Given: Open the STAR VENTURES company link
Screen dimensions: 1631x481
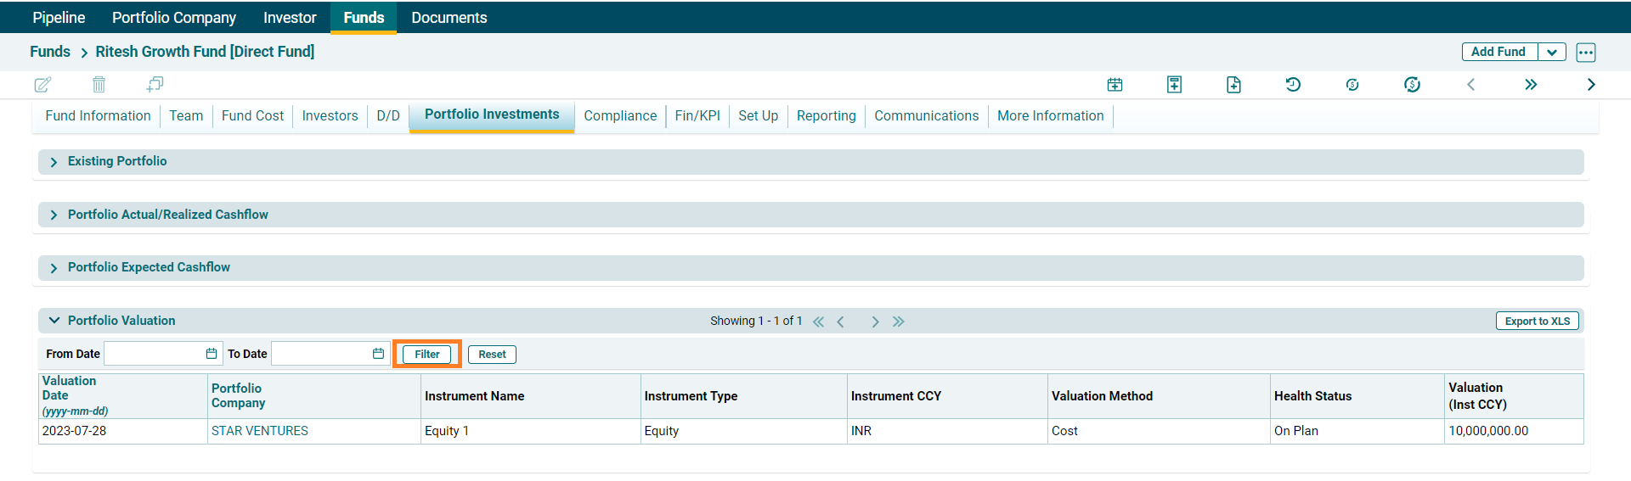Looking at the screenshot, I should (259, 431).
